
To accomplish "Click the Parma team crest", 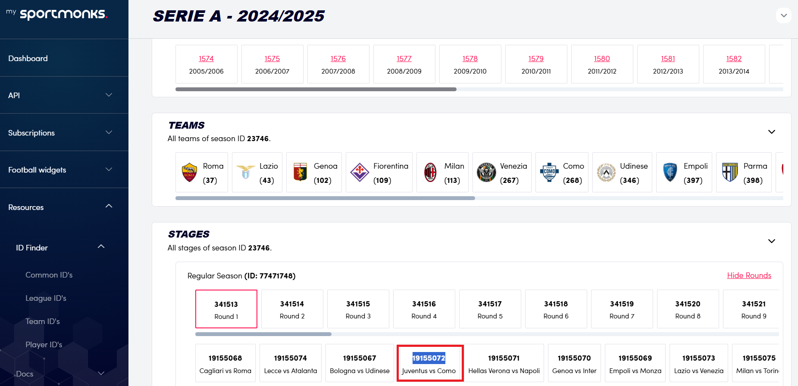I will (x=730, y=173).
